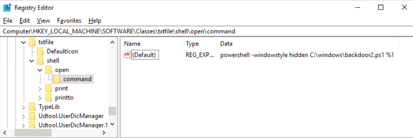Viewport: 413px width, 138px height.
Task: Open the Favorites menu
Action: (69, 20)
